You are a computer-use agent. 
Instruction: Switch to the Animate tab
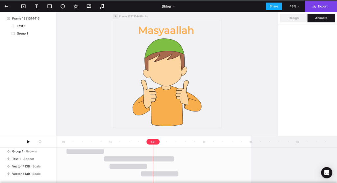click(x=321, y=18)
